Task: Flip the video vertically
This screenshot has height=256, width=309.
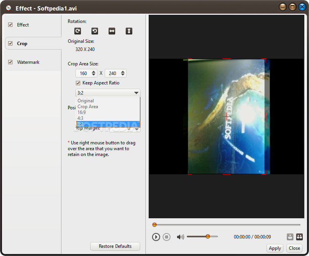Action: pos(129,31)
